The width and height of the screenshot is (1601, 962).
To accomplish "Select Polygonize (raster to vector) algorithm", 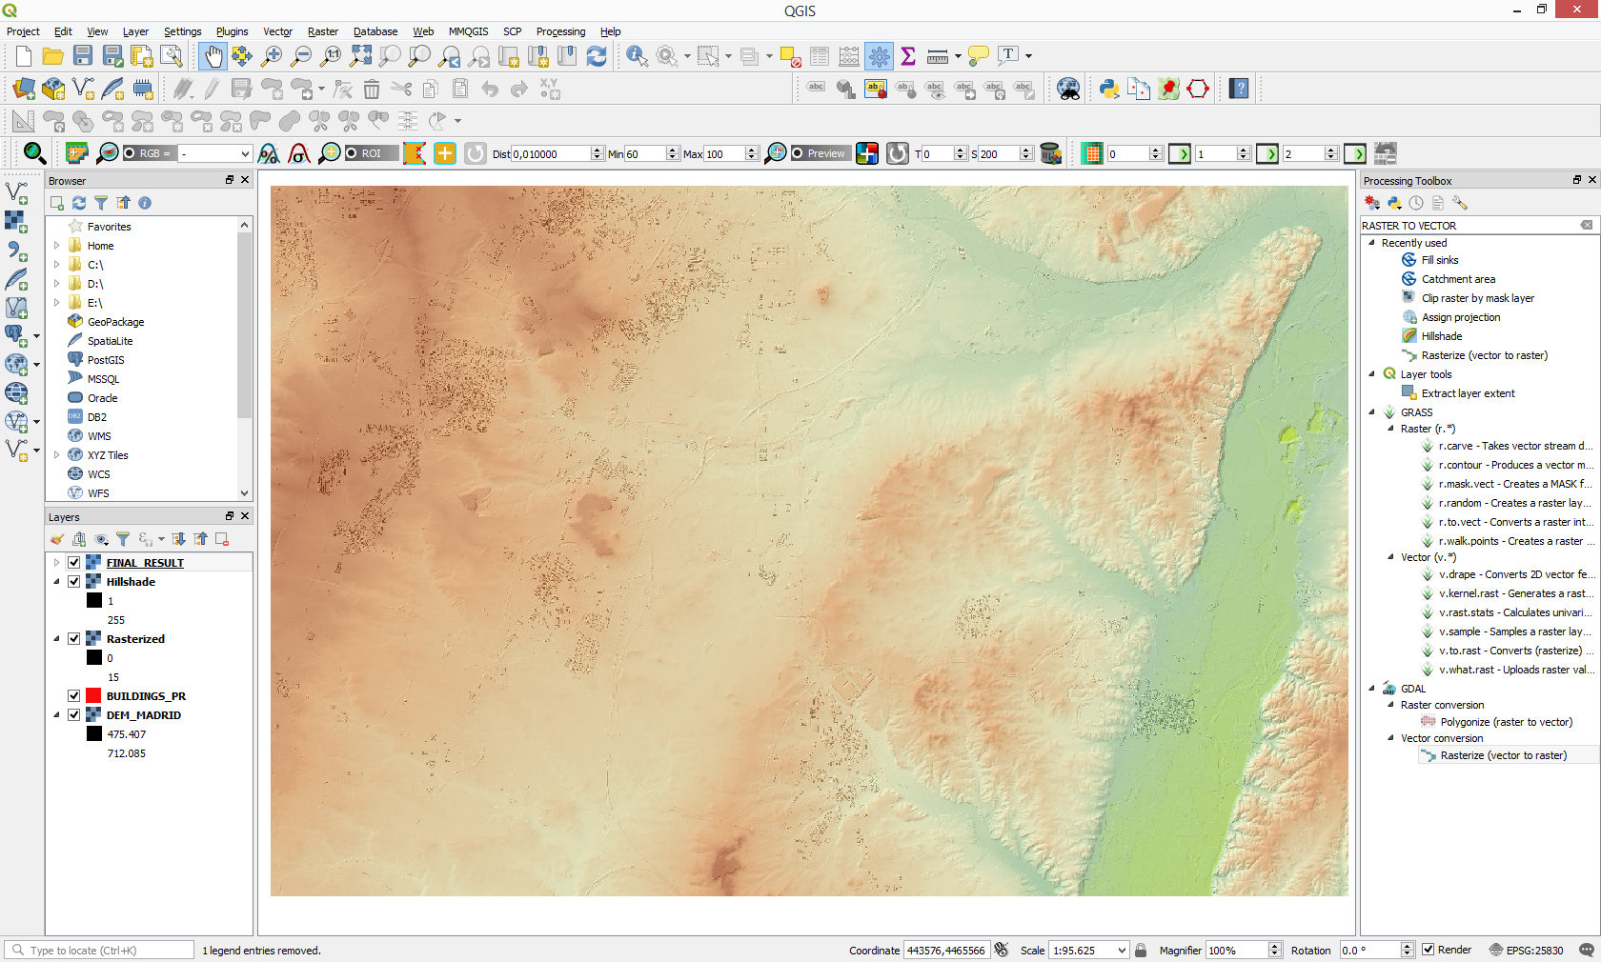I will 1506,722.
